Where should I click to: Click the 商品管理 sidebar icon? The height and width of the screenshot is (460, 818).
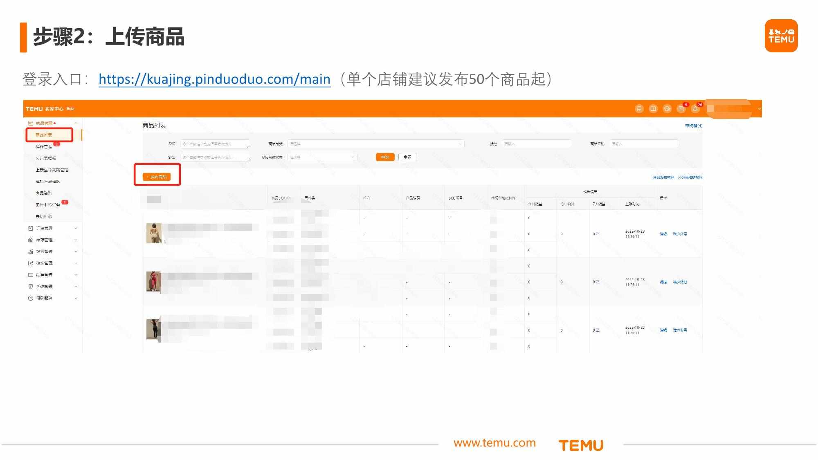coord(30,123)
